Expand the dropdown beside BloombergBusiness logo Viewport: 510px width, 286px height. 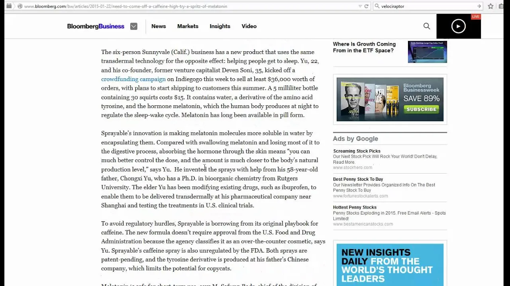(133, 26)
